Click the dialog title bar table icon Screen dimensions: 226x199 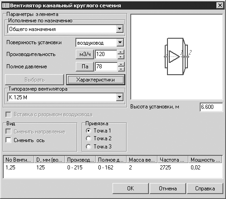[x=6, y=5]
